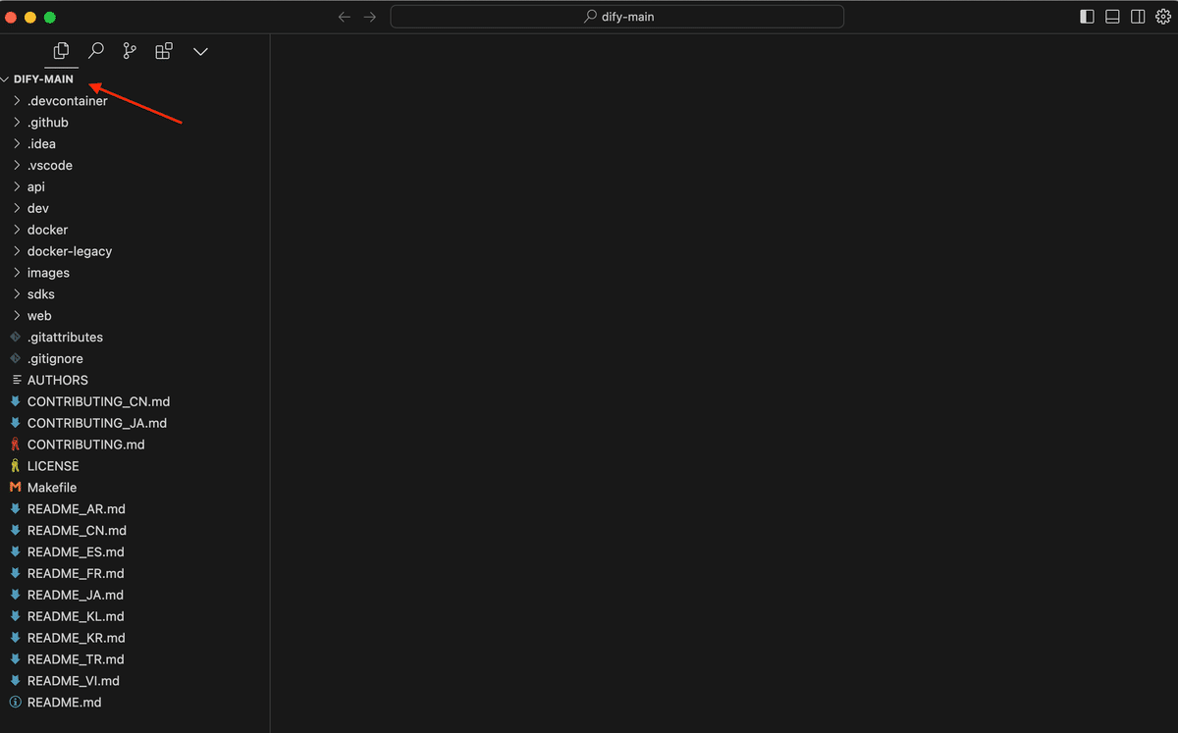Open the Extensions view
Screen dimensions: 1178x733
point(163,51)
